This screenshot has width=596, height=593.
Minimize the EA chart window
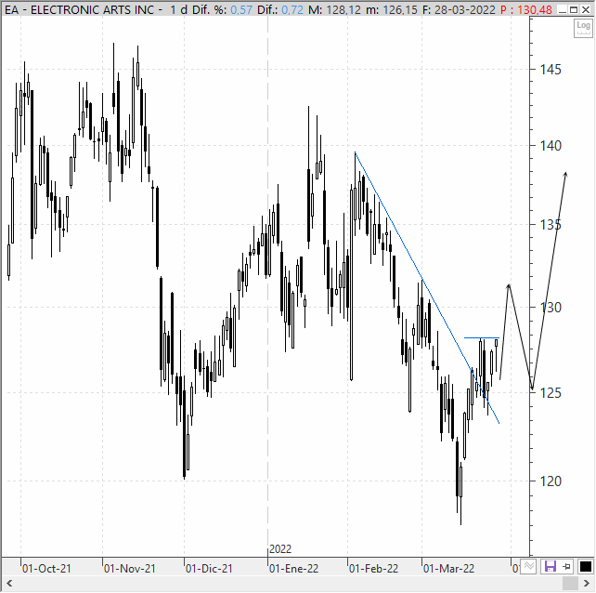(x=563, y=9)
